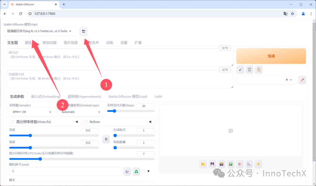
Task: Click the seed input field showing -1
Action: (65, 171)
